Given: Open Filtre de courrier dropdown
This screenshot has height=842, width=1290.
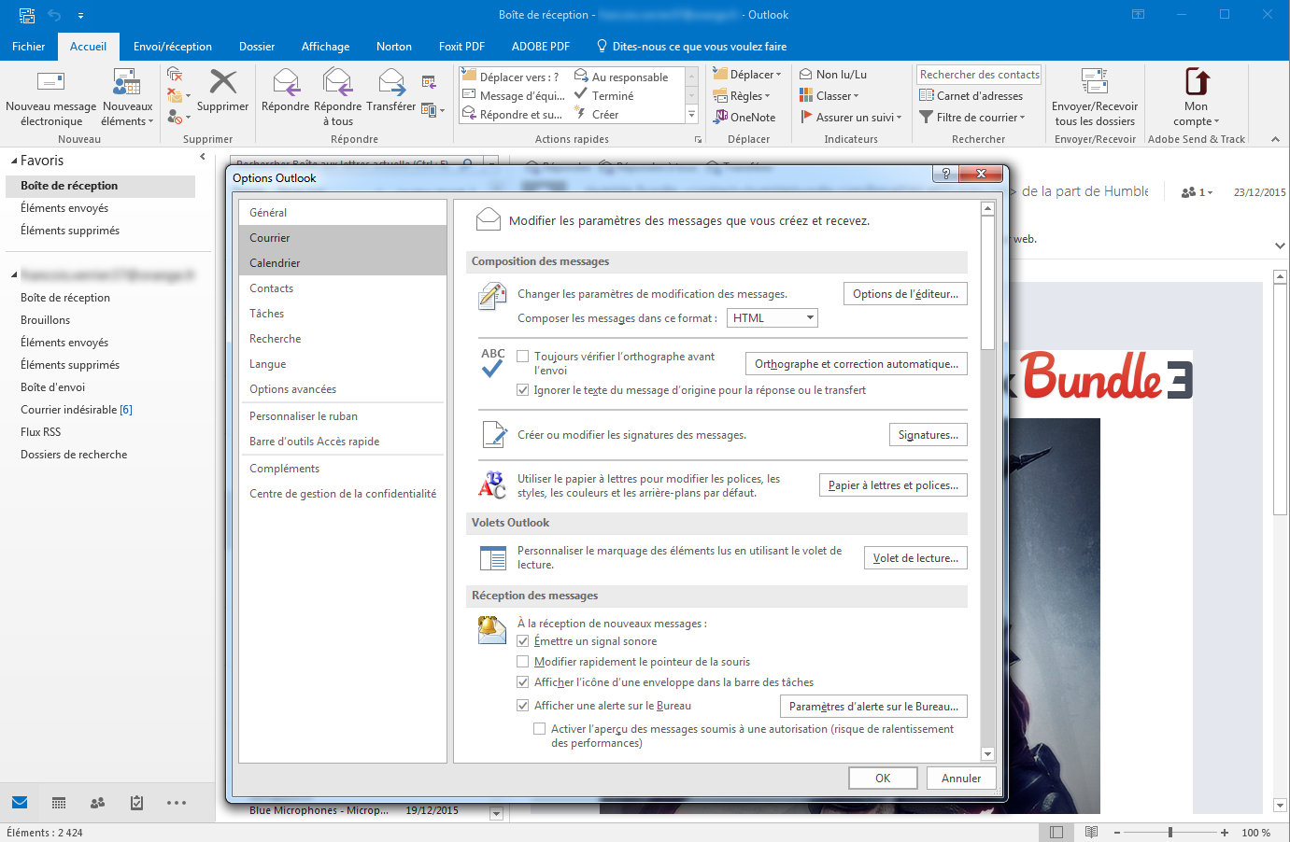Looking at the screenshot, I should [x=972, y=118].
